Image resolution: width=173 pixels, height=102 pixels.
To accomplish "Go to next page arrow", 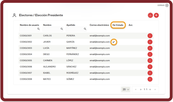I will point(150,89).
